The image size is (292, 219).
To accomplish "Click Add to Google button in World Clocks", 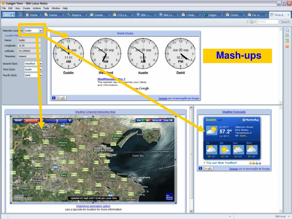I will tap(59, 98).
